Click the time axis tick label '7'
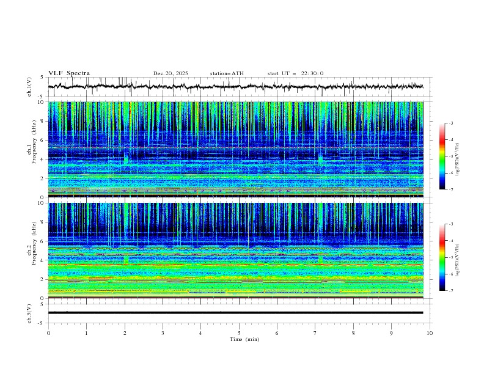This screenshot has width=484, height=374. coord(315,333)
